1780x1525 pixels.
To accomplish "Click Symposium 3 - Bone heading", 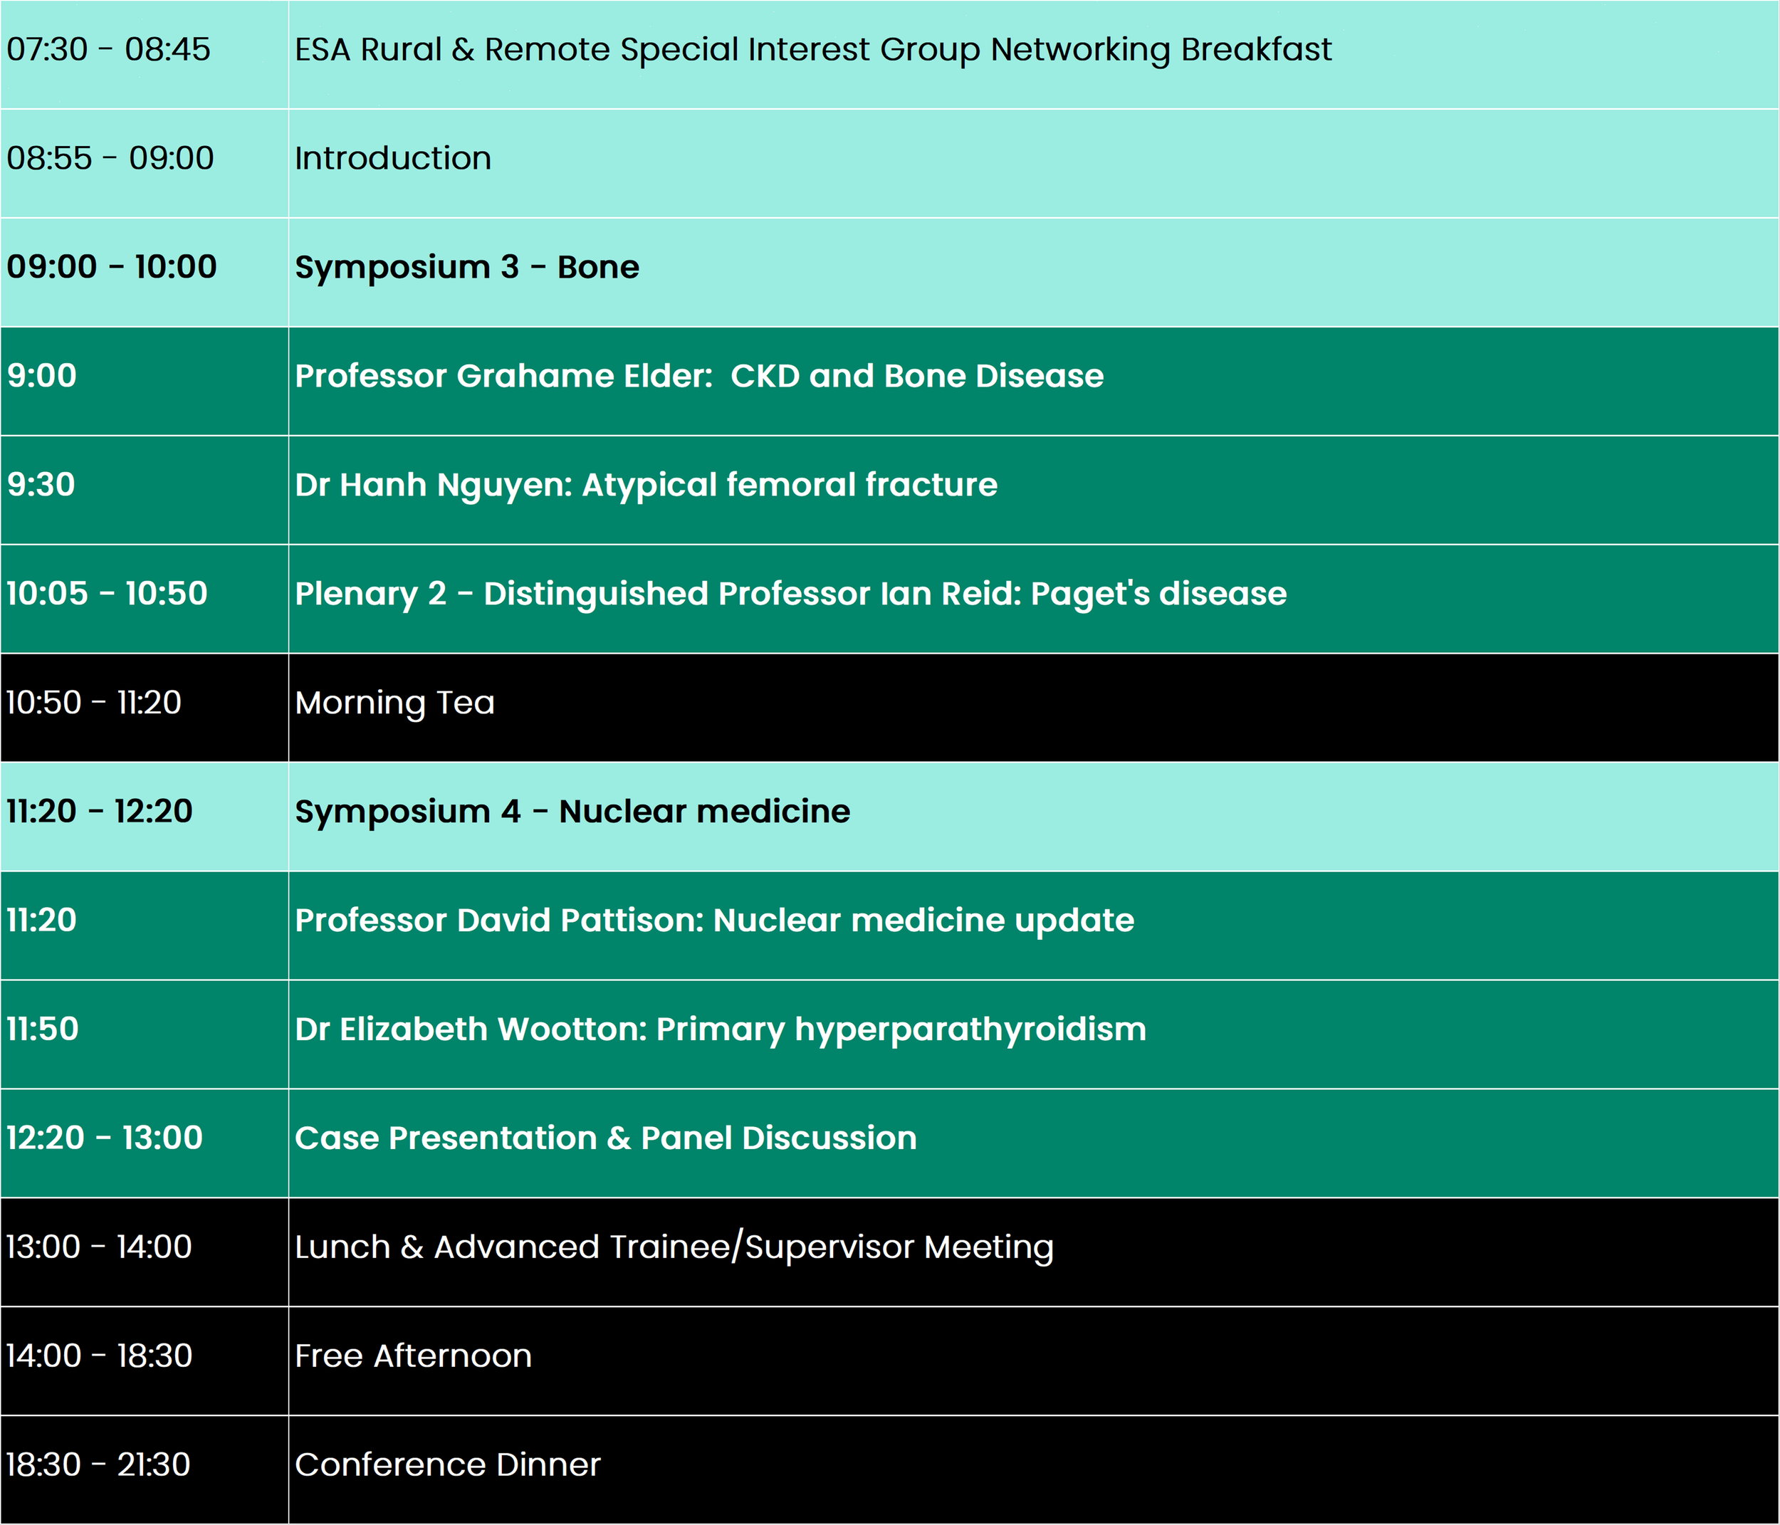I will 467,267.
